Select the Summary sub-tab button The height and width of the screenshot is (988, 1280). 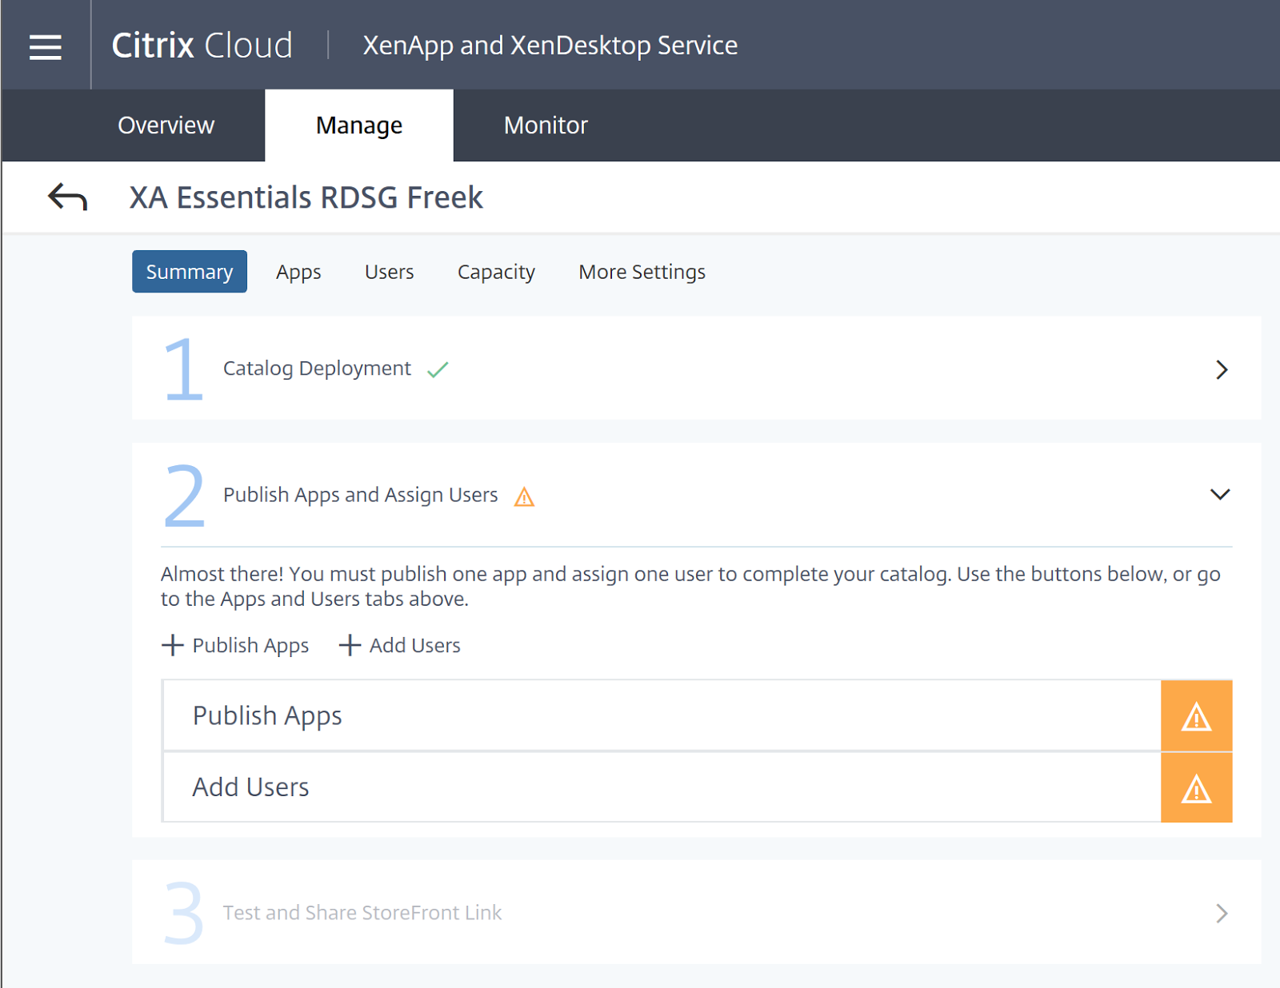pyautogui.click(x=190, y=272)
